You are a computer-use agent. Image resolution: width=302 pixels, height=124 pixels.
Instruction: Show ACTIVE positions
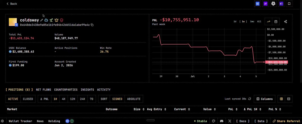click(13, 99)
